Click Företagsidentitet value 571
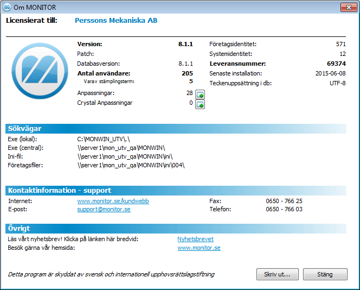This screenshot has width=360, height=290. pyautogui.click(x=341, y=44)
